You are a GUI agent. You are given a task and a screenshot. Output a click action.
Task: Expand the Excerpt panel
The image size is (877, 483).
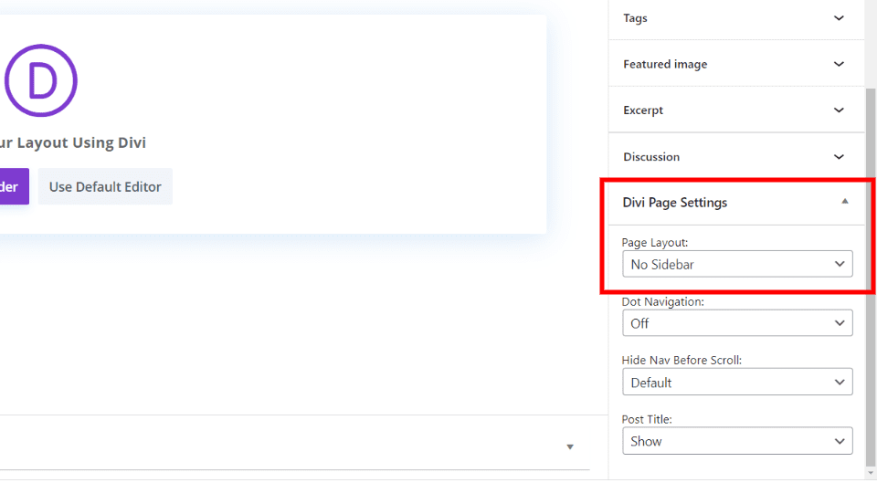tap(736, 110)
